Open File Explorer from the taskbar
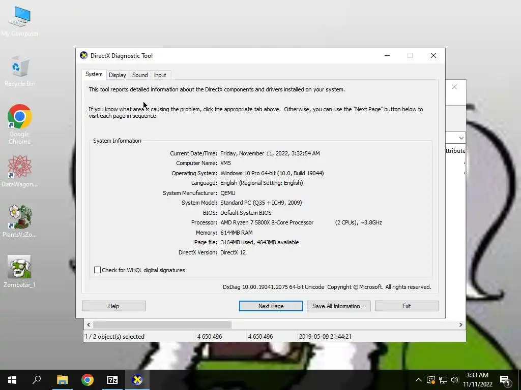This screenshot has width=521, height=390. click(x=62, y=380)
